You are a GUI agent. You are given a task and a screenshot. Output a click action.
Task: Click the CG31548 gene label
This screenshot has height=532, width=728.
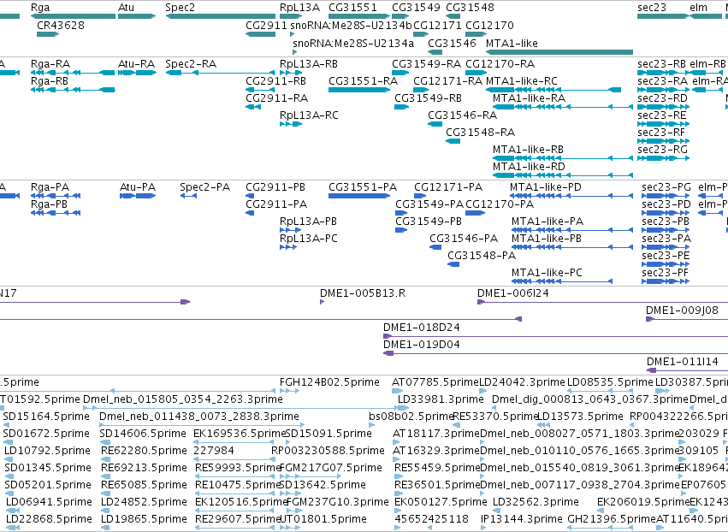(470, 8)
